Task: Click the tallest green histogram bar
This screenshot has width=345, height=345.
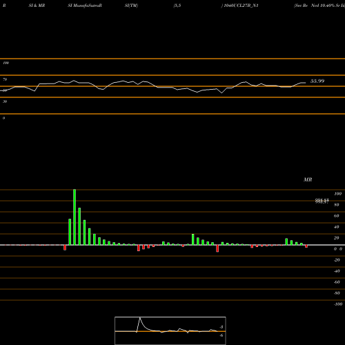Action: tap(75, 217)
